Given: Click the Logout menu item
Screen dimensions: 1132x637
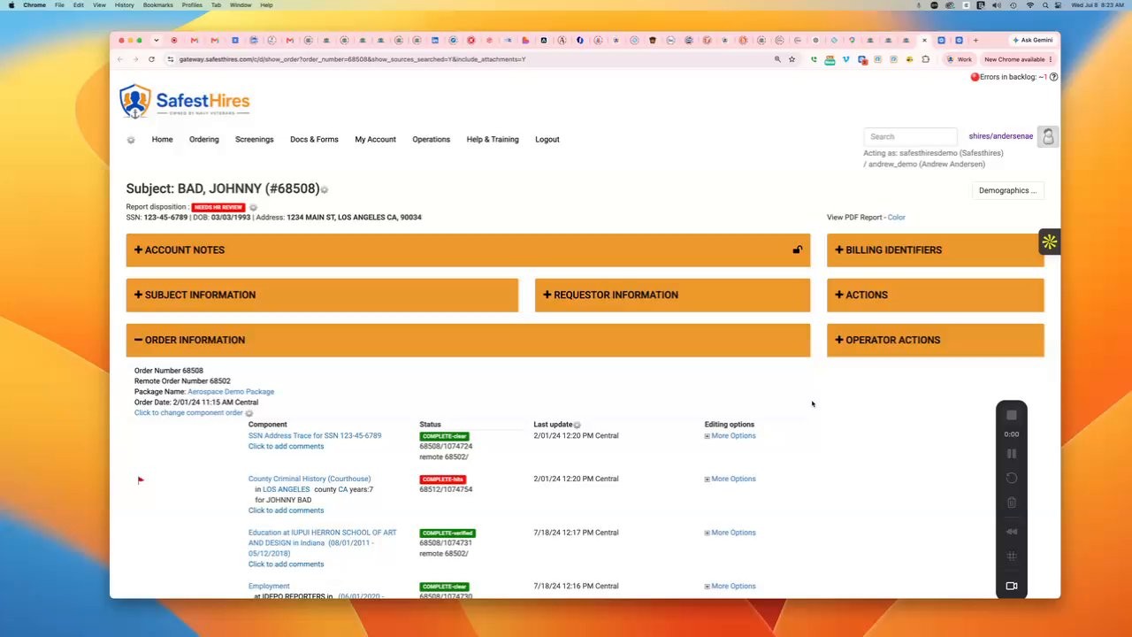Looking at the screenshot, I should pos(547,140).
